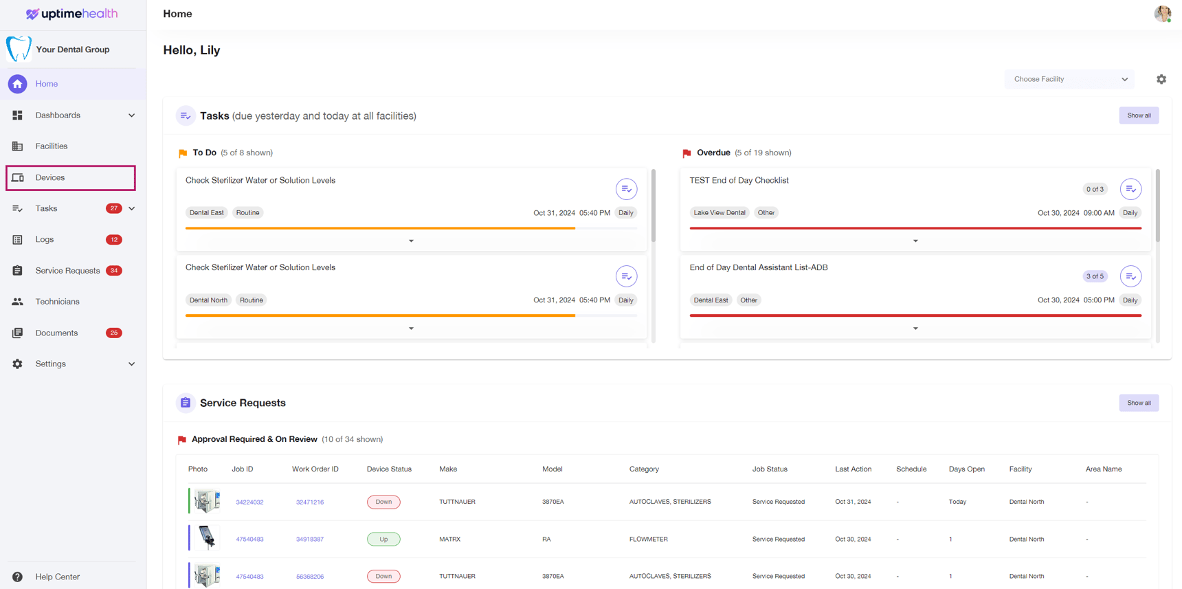This screenshot has height=589, width=1182.
Task: Click Show all in Service Requests section
Action: [x=1139, y=403]
